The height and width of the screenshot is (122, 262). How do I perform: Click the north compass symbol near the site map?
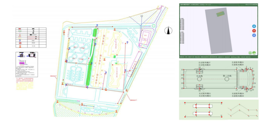tap(168, 30)
